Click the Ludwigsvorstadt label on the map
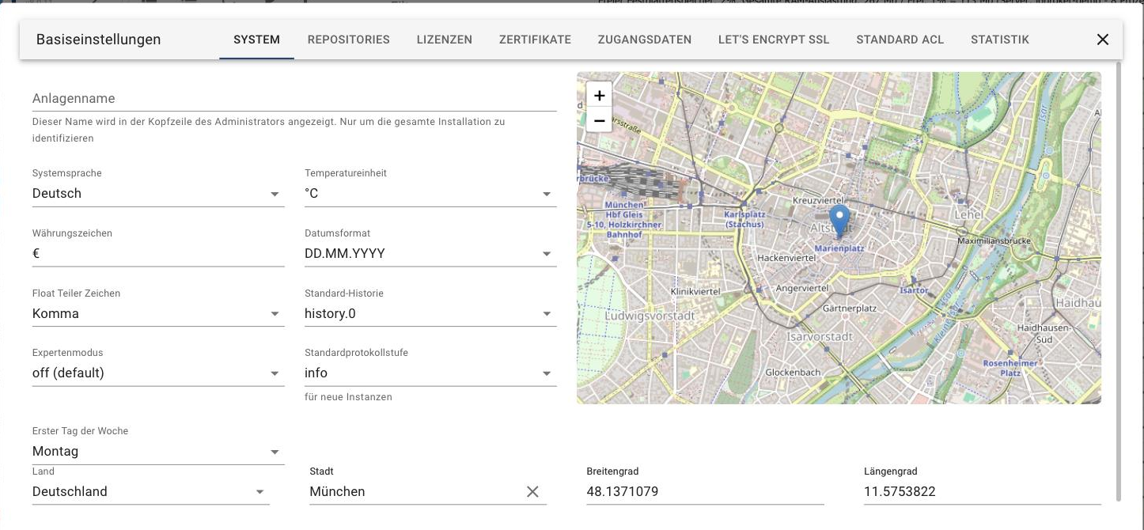This screenshot has width=1144, height=530. coord(650,316)
